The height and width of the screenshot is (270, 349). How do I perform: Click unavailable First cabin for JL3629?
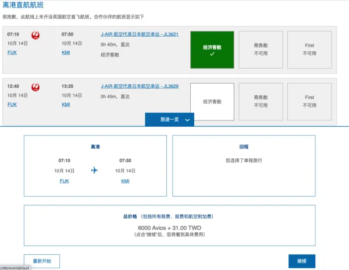pyautogui.click(x=309, y=102)
